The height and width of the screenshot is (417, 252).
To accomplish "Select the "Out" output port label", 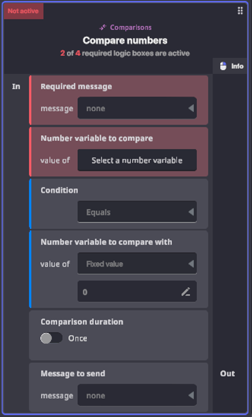I will point(227,373).
